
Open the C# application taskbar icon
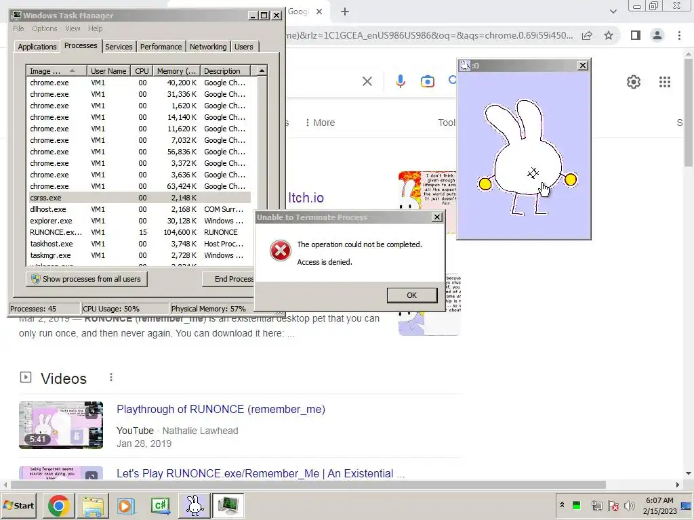(x=160, y=505)
